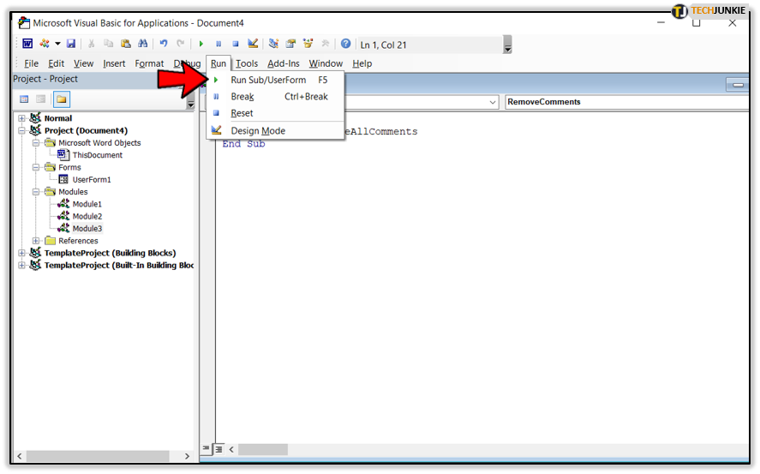
Task: Click the End Sub code line
Action: [x=243, y=144]
